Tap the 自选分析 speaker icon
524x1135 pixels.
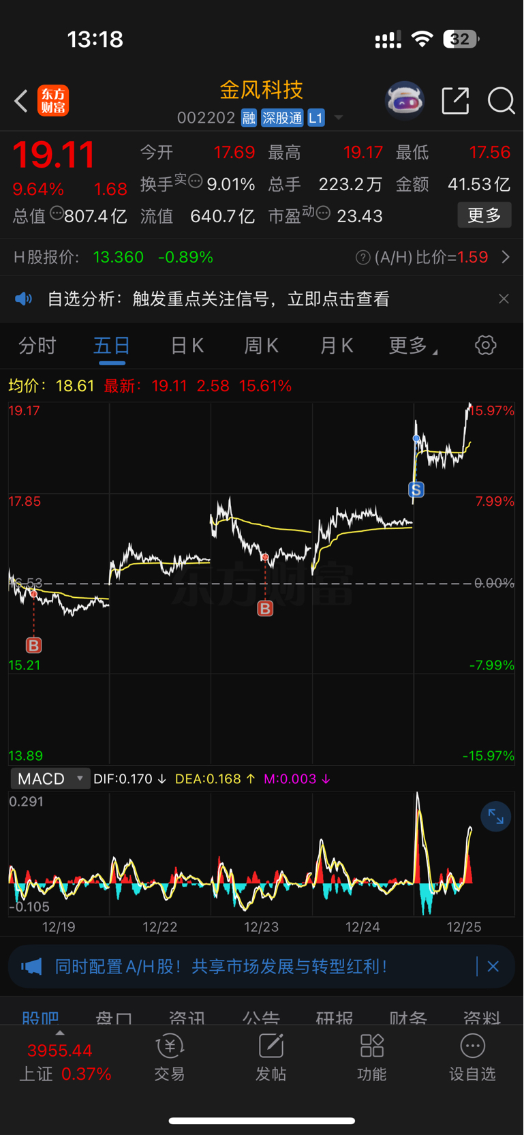(24, 299)
